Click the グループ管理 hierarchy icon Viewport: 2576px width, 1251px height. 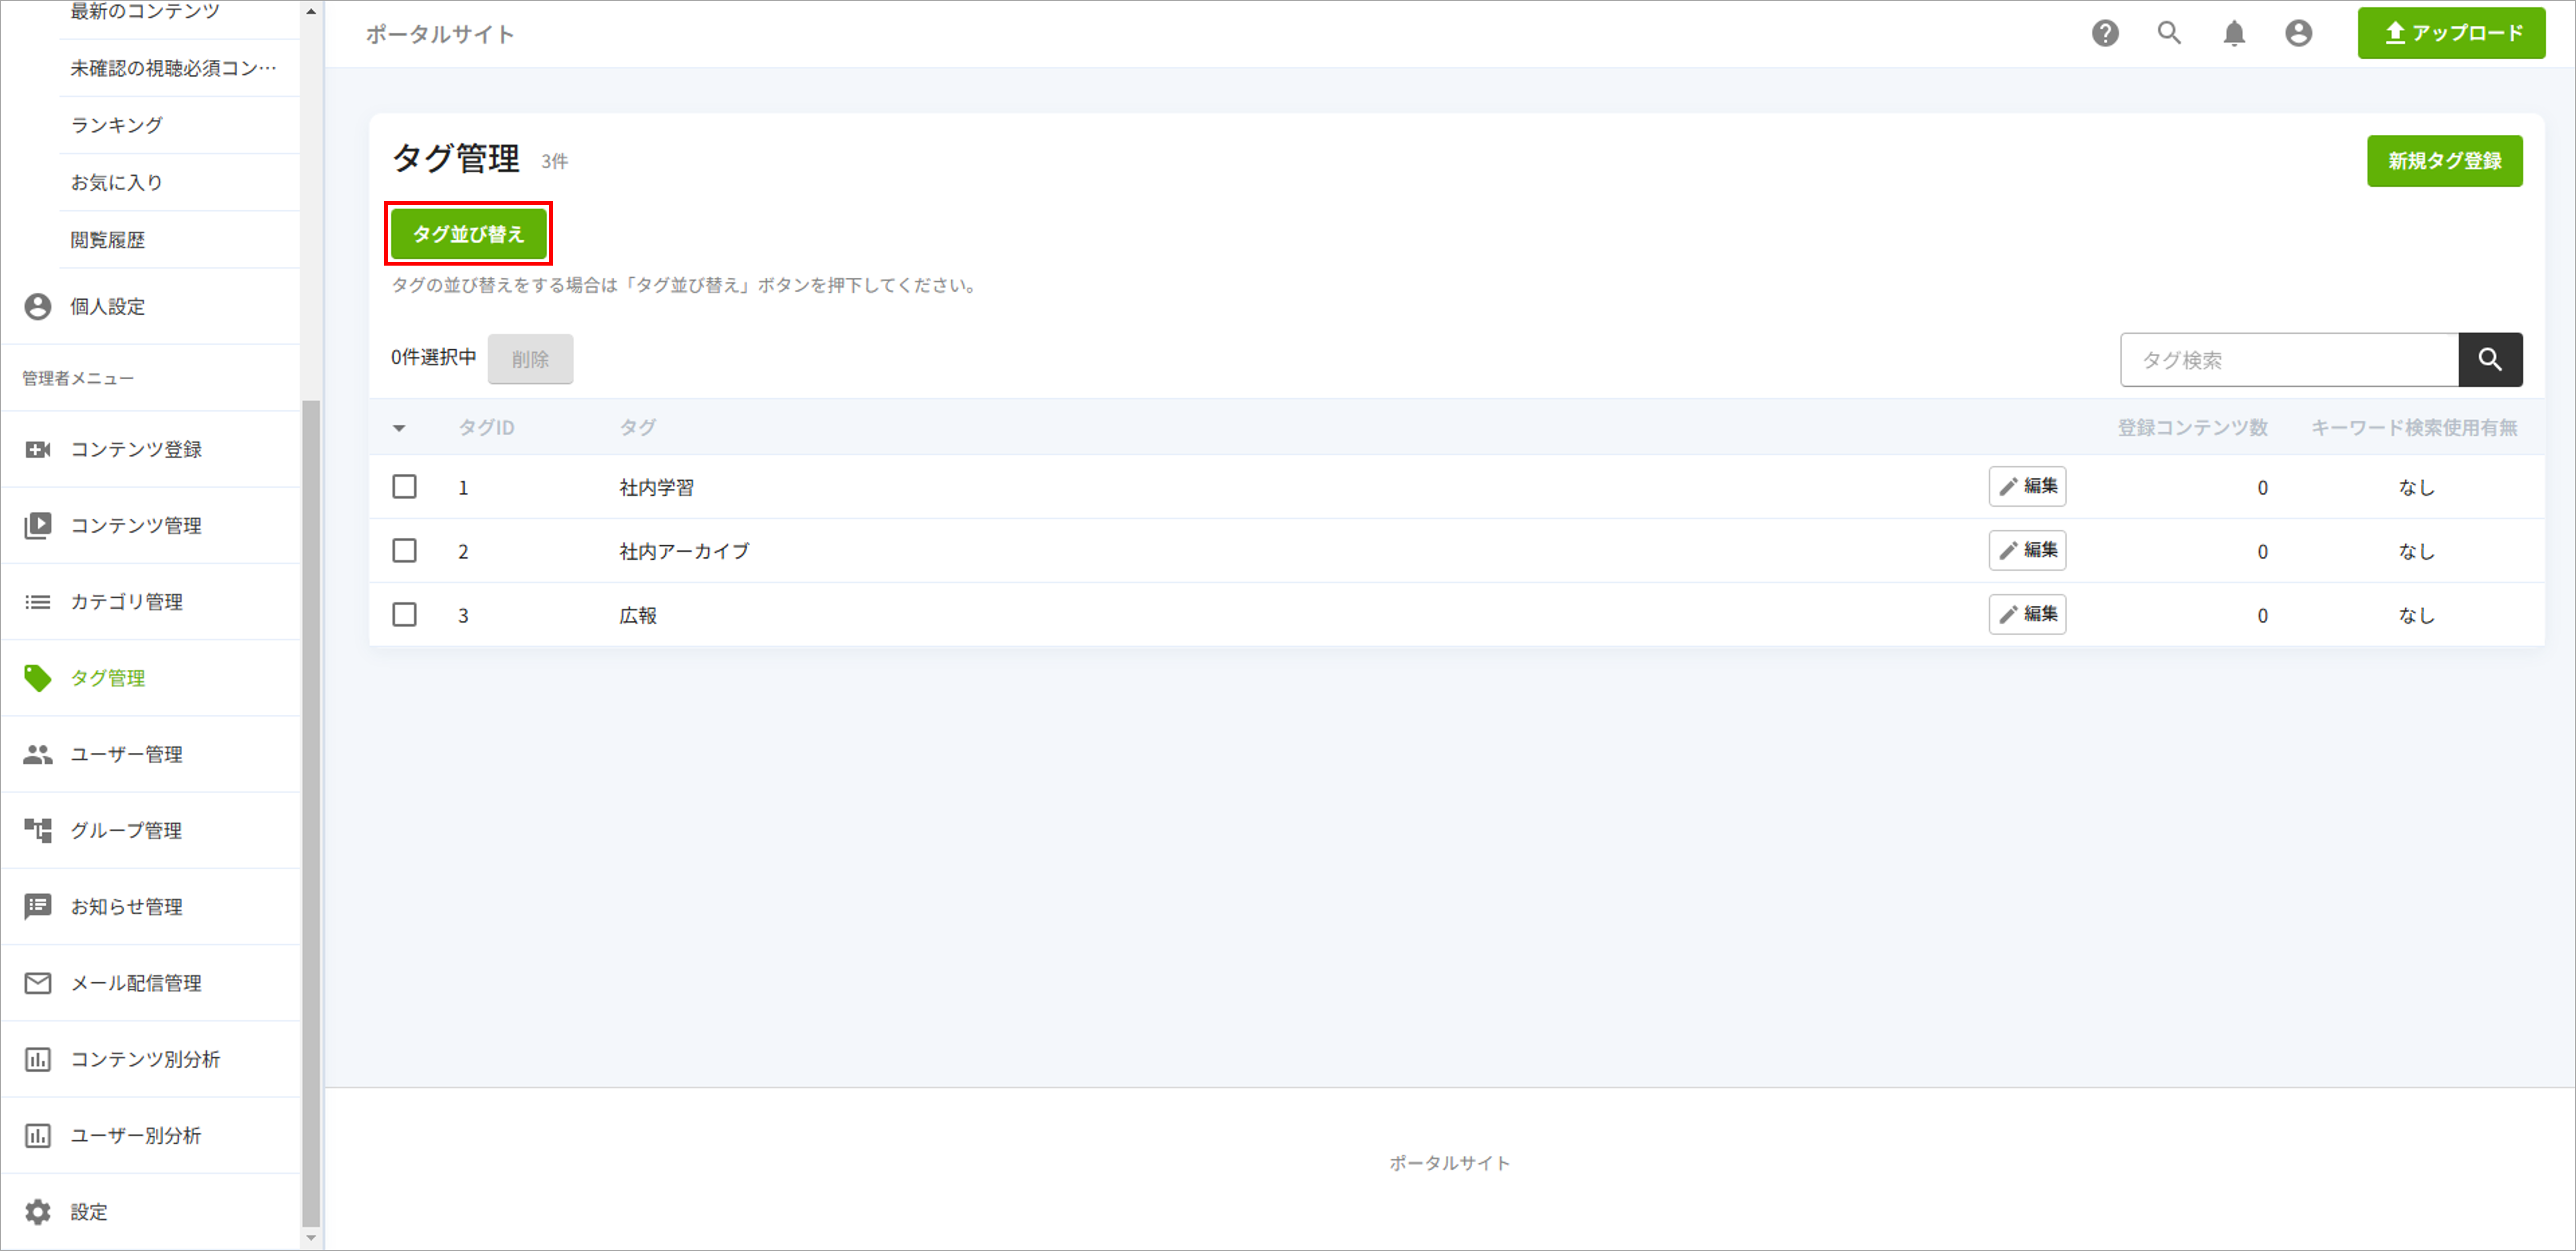click(x=38, y=831)
